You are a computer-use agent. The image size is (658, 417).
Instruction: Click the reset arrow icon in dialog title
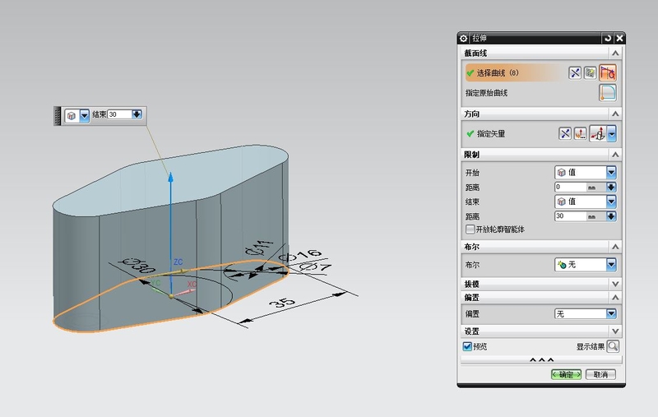click(x=607, y=38)
